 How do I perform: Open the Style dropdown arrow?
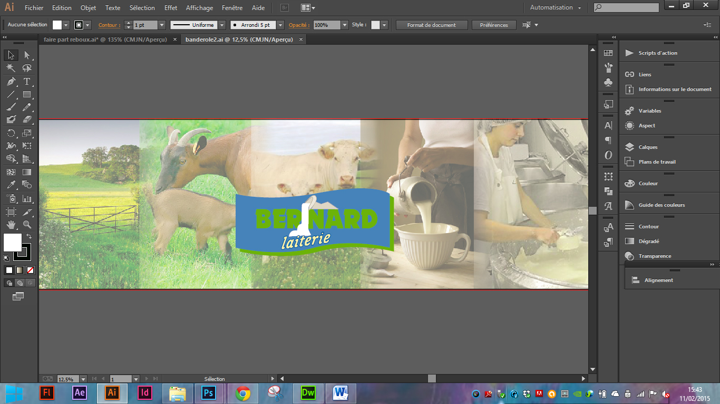tap(384, 25)
